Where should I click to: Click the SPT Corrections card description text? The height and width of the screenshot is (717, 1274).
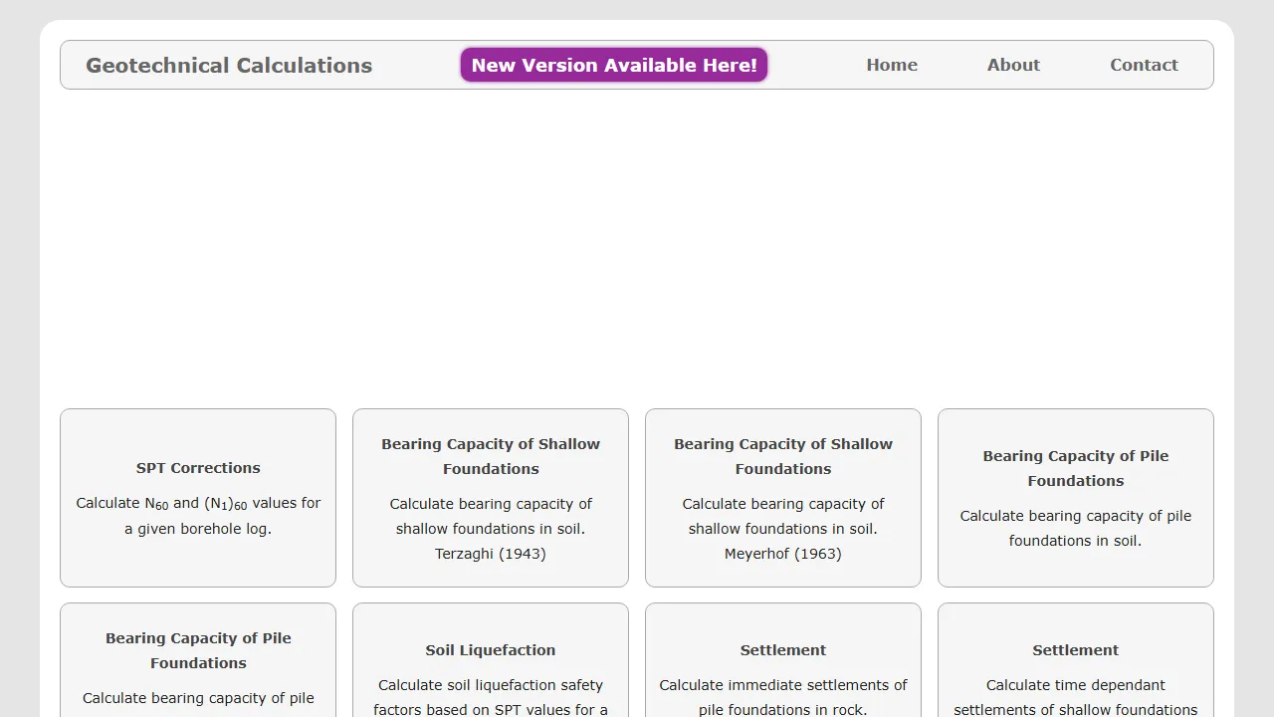[x=198, y=516]
